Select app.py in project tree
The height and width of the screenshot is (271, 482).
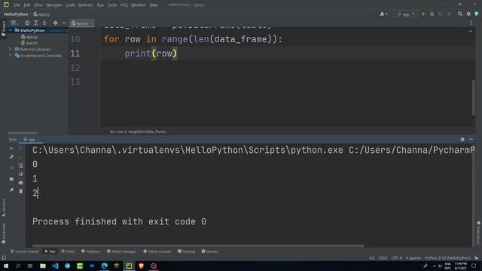pyautogui.click(x=29, y=37)
